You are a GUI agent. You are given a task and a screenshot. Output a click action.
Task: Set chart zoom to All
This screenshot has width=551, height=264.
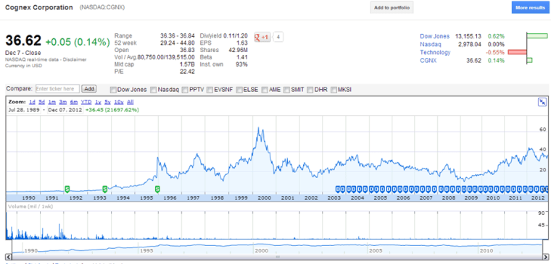pyautogui.click(x=130, y=102)
